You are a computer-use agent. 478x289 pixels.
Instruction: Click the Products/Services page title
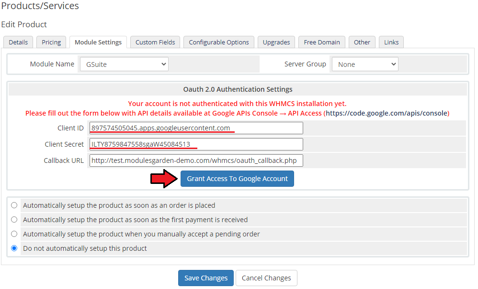[x=40, y=5]
